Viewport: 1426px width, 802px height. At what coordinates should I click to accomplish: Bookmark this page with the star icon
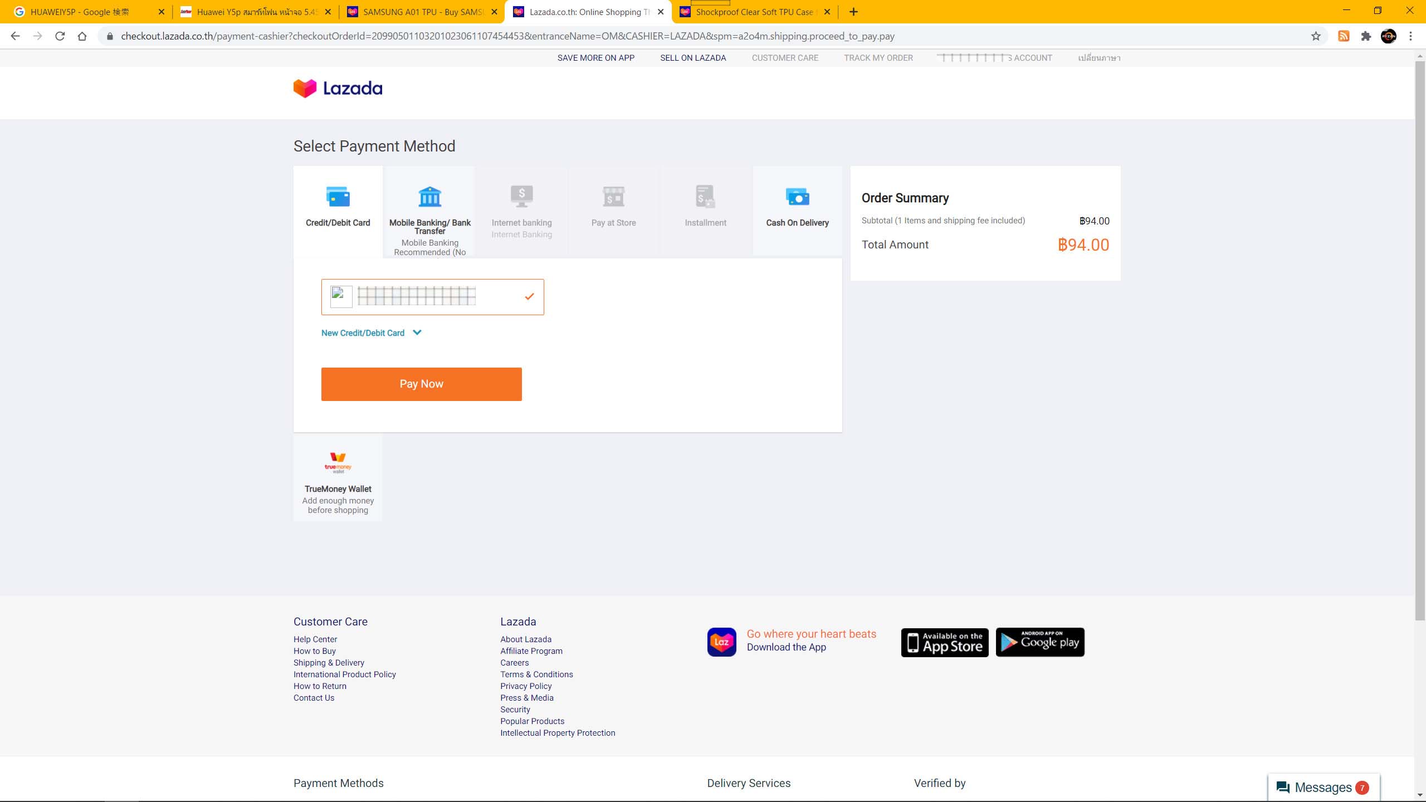click(x=1316, y=36)
